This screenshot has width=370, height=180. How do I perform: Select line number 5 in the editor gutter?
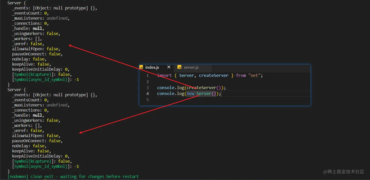point(147,100)
